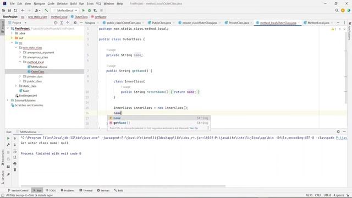
Task: Switch to PrivateClass.java editor tab
Action: (x=238, y=23)
